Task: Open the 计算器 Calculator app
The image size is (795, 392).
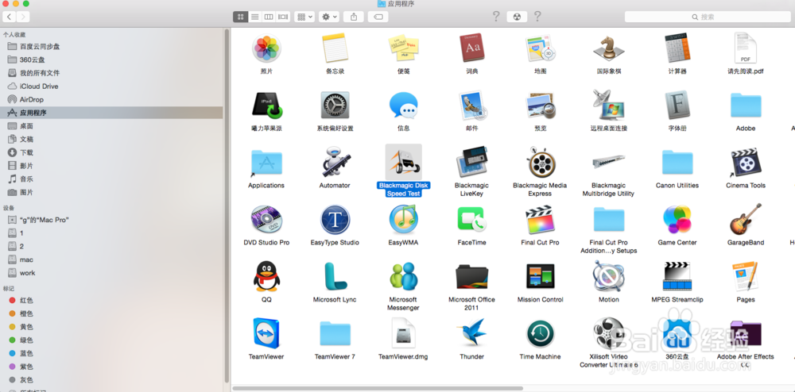Action: (x=677, y=48)
